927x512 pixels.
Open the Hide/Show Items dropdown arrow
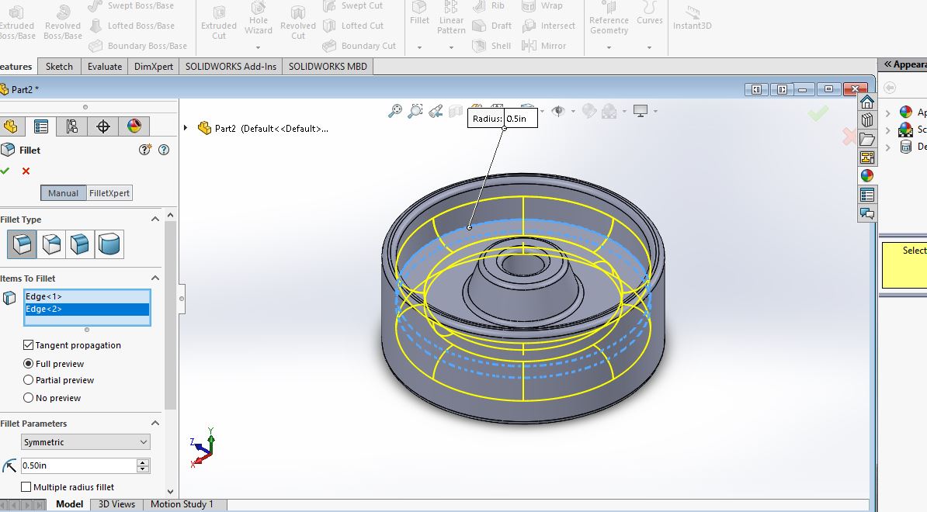[x=572, y=111]
